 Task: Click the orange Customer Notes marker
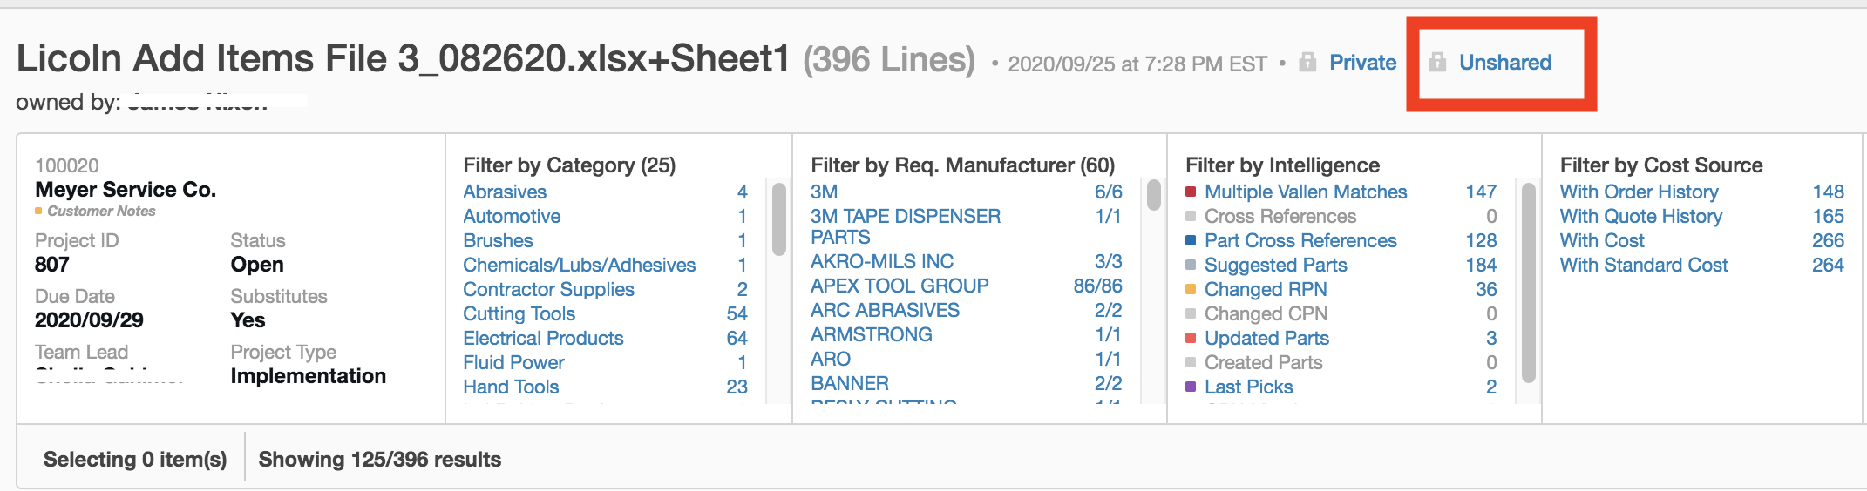tap(38, 212)
